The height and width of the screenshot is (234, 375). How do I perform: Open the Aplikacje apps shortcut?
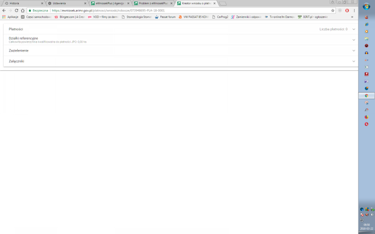click(10, 17)
